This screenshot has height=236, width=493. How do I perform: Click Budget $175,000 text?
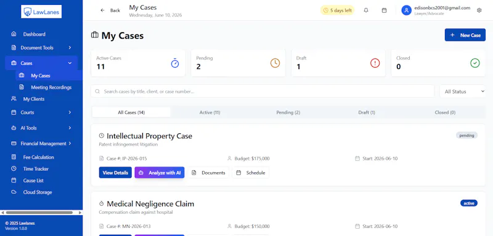point(252,159)
